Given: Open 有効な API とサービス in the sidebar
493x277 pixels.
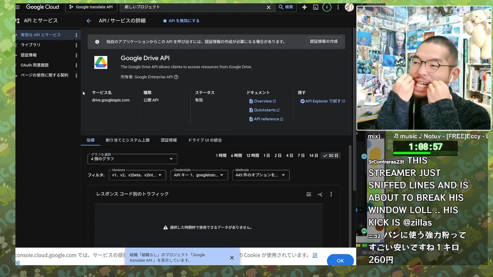Looking at the screenshot, I should tap(41, 35).
